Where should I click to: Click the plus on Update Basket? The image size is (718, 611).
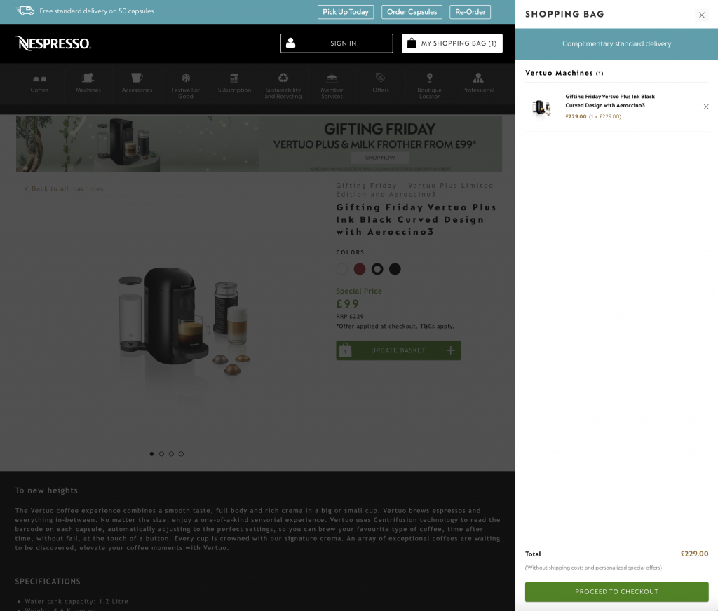450,350
